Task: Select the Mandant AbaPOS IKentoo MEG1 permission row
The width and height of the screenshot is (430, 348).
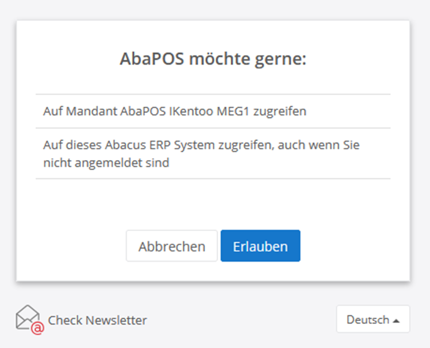Action: (x=213, y=111)
